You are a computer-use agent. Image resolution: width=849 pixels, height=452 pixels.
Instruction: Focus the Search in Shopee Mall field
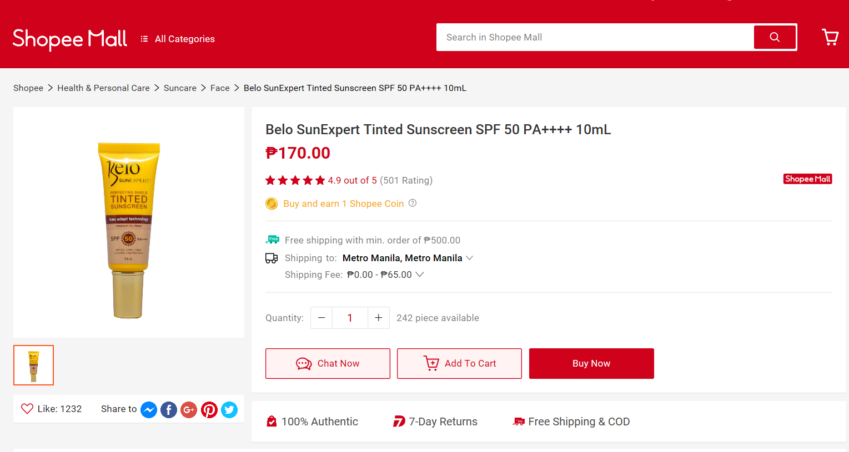595,37
